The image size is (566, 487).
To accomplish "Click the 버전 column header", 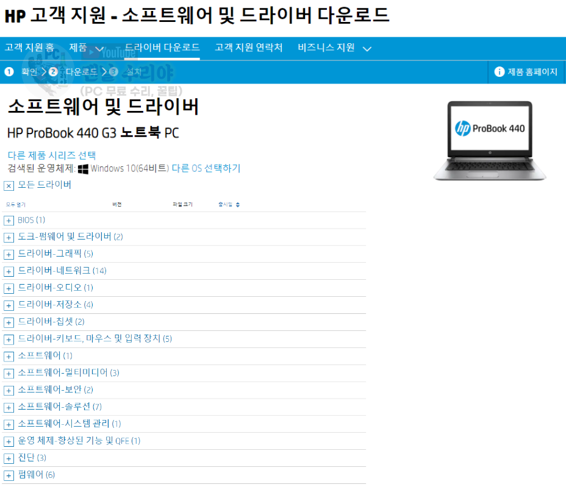I will [x=117, y=205].
